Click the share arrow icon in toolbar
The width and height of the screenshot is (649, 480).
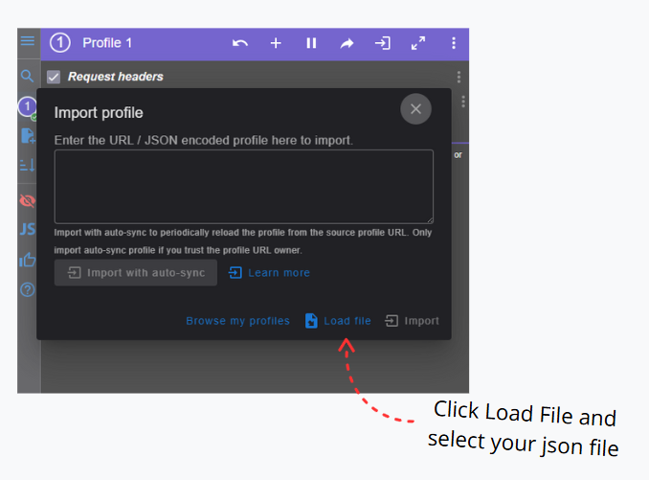click(x=347, y=43)
